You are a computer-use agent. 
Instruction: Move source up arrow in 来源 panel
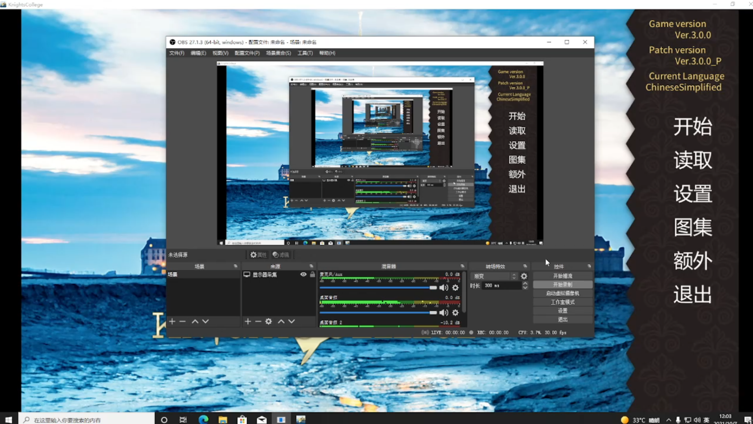click(x=281, y=321)
